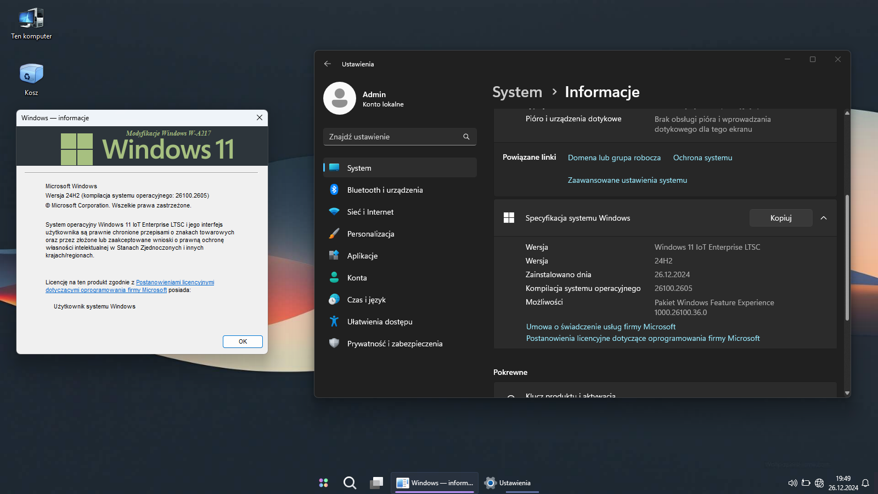This screenshot has width=878, height=494.
Task: Open Domena lub grupa robocza link
Action: point(614,158)
